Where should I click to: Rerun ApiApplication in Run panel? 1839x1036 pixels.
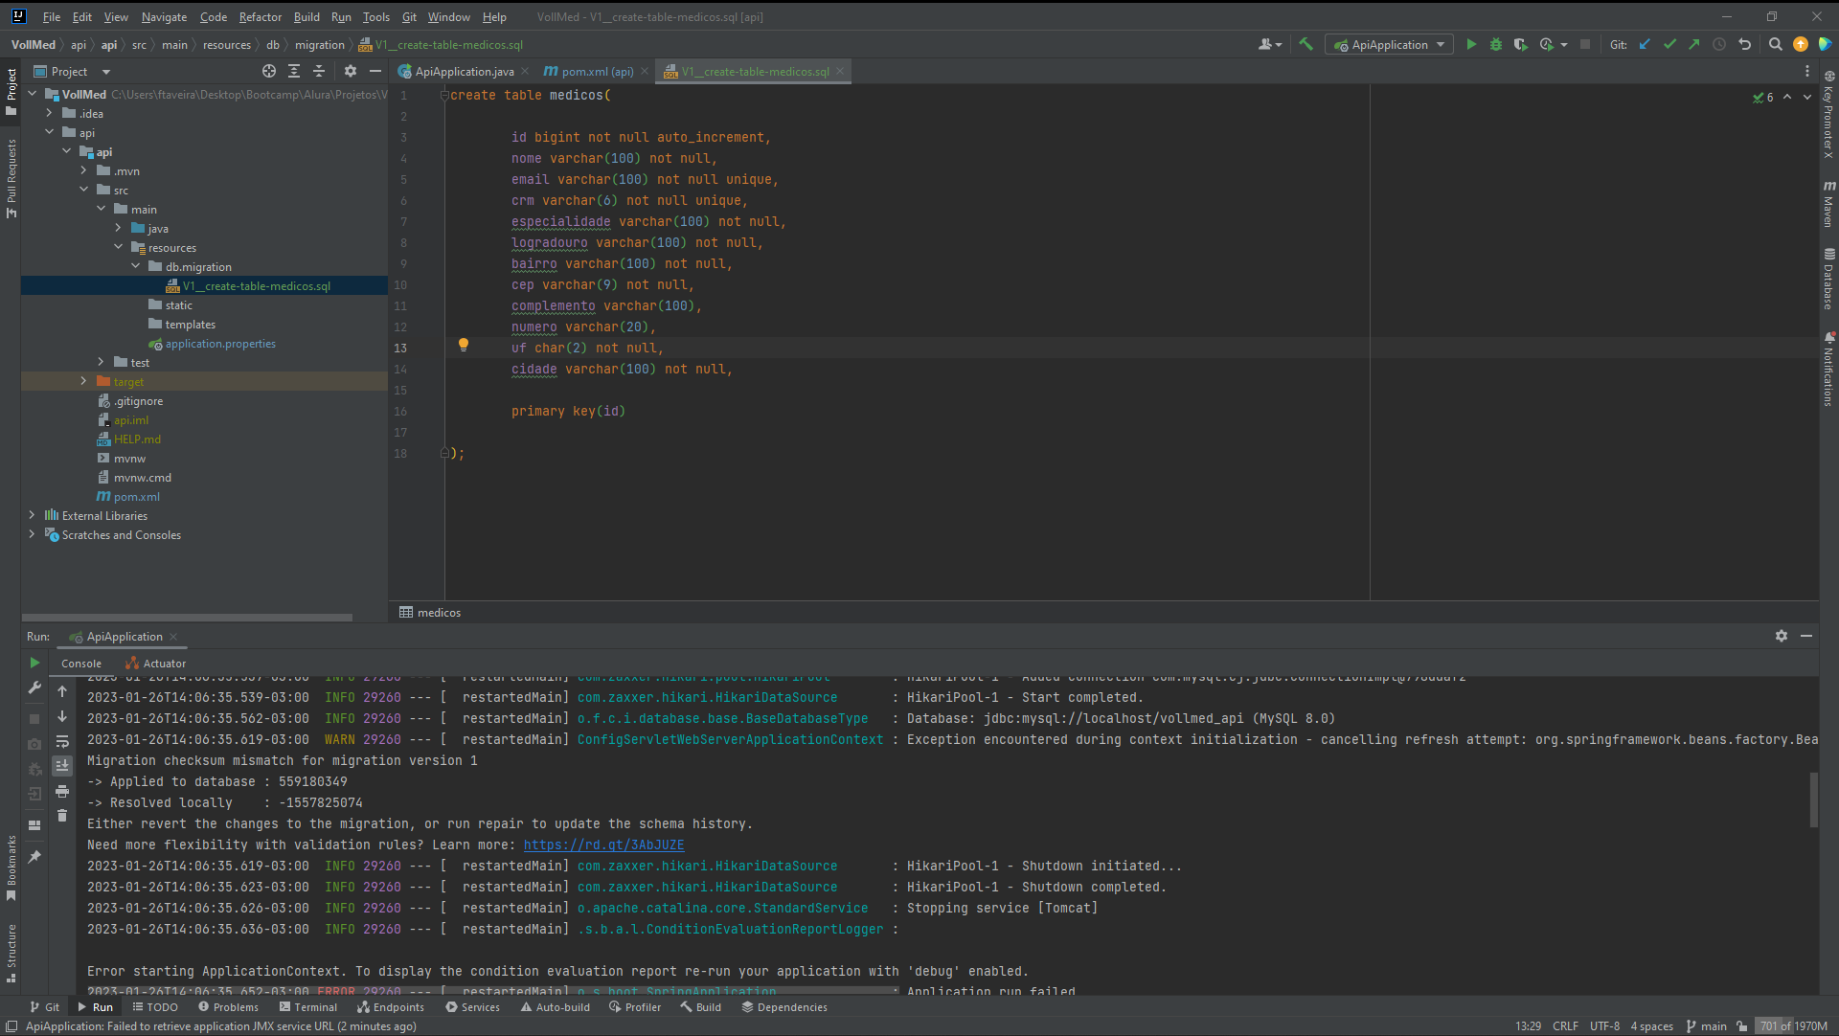coord(34,663)
